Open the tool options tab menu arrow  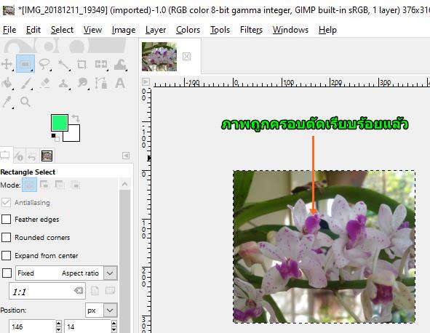point(126,156)
